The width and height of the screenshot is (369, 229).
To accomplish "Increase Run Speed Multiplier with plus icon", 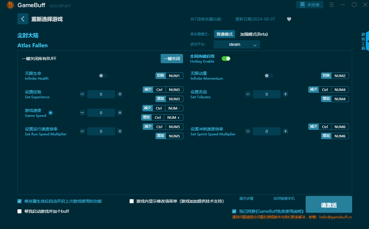I will [x=120, y=131].
